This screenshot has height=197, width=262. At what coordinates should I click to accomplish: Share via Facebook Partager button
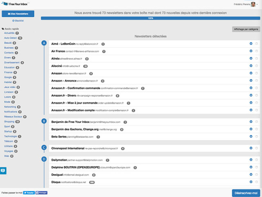pos(41,192)
